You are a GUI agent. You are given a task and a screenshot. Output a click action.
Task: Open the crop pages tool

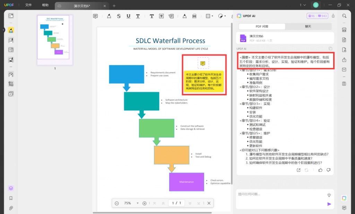point(11,84)
